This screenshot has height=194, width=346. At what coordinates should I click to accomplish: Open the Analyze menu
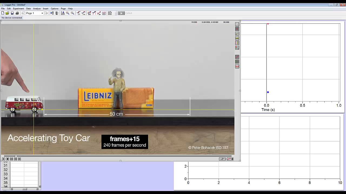[37, 9]
